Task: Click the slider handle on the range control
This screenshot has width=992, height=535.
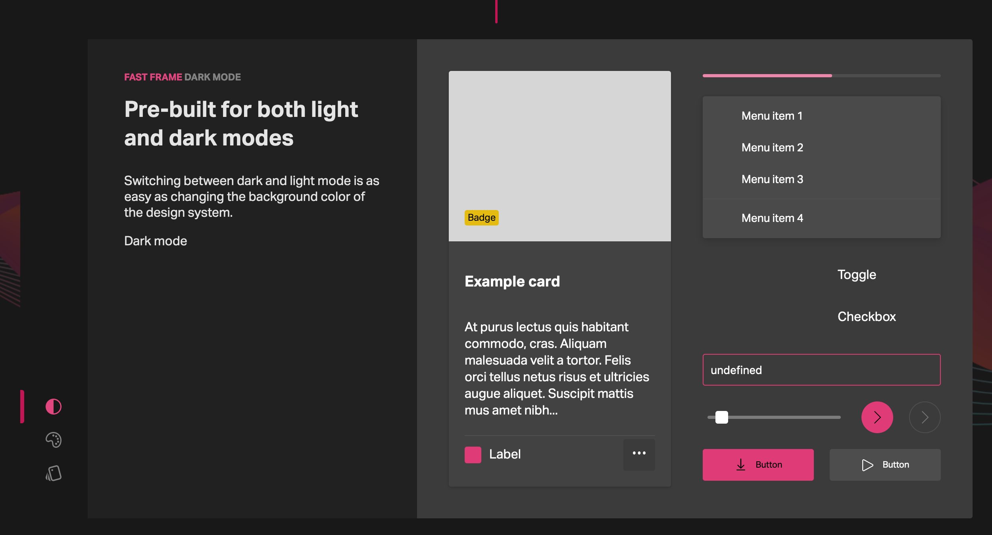Action: click(722, 417)
